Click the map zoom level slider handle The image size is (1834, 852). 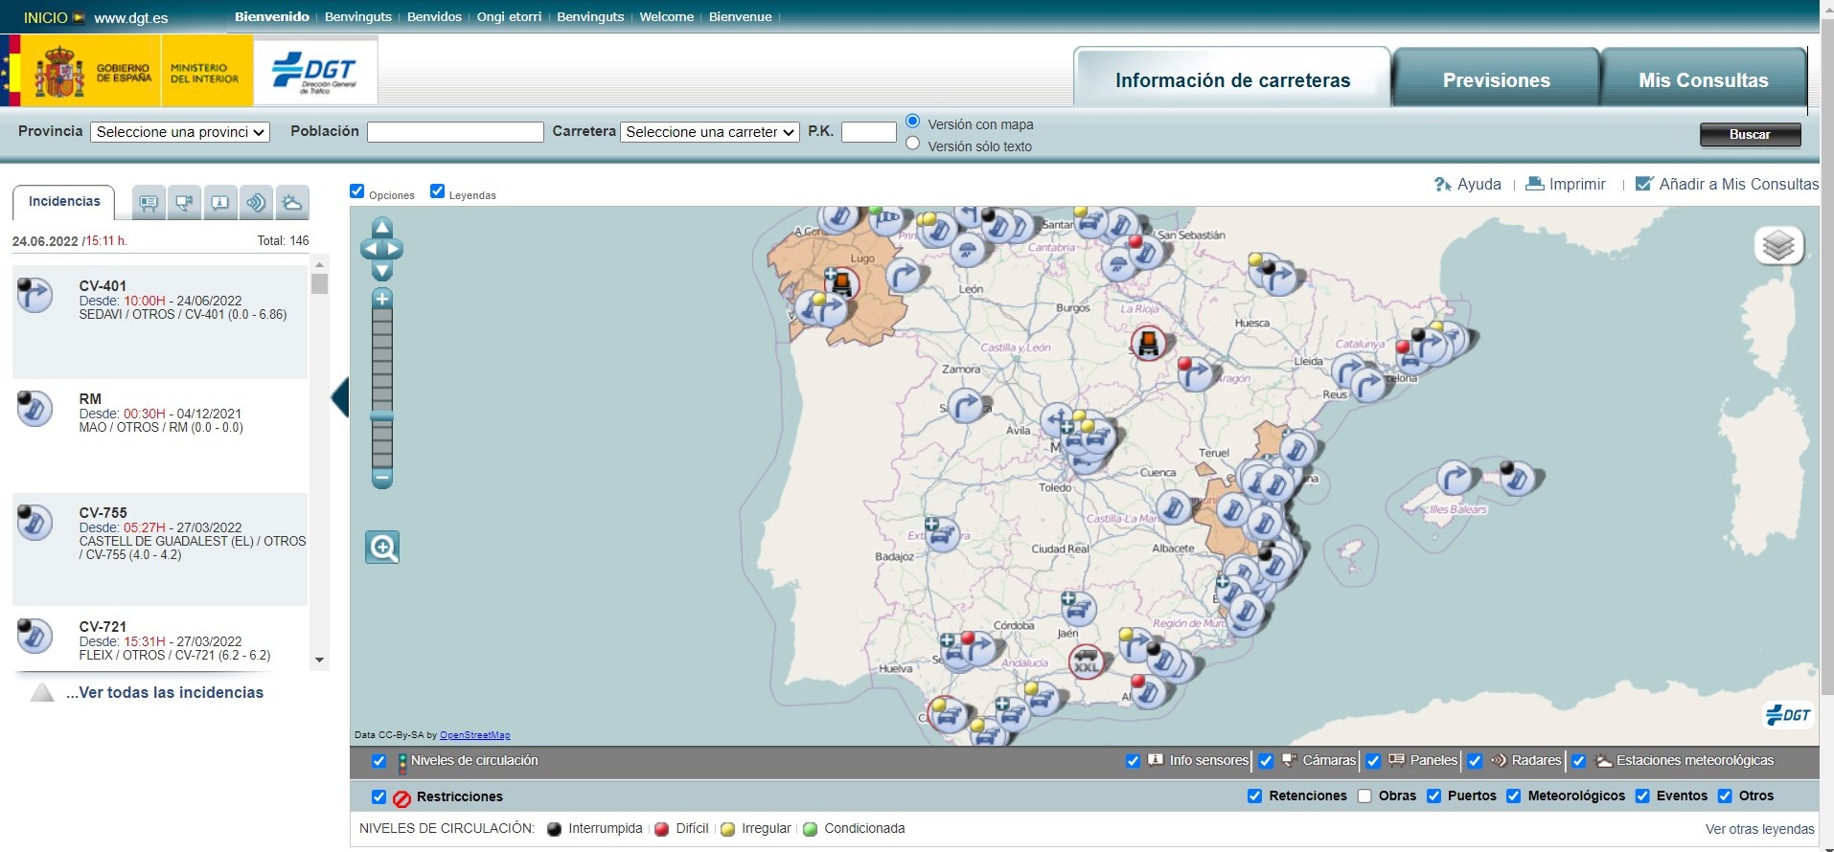382,416
